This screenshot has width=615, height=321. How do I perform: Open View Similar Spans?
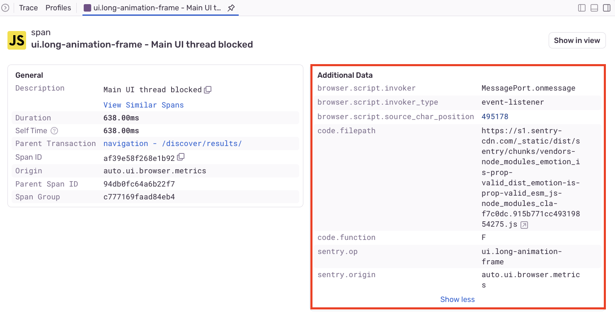[143, 105]
